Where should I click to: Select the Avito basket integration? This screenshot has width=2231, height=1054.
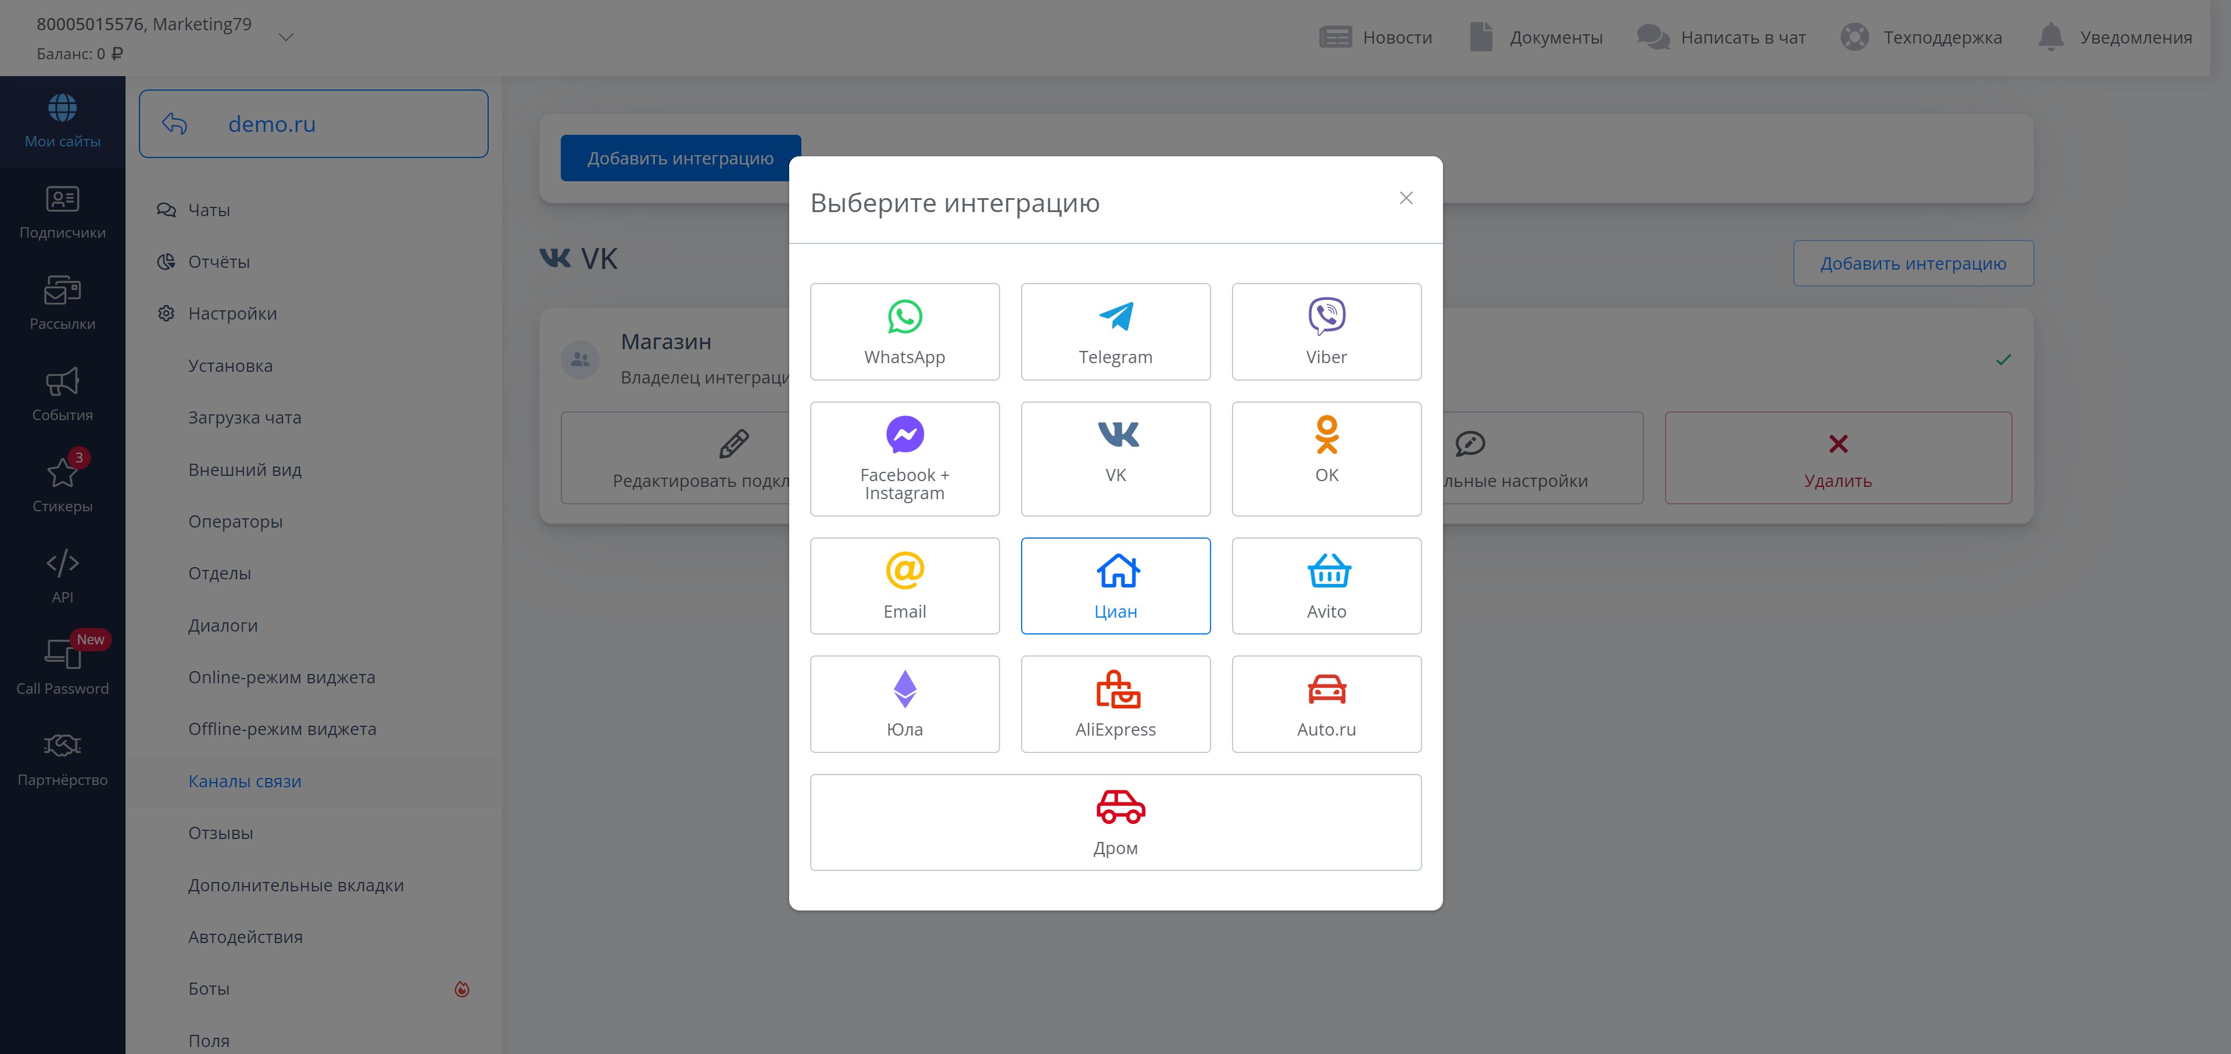coord(1325,586)
